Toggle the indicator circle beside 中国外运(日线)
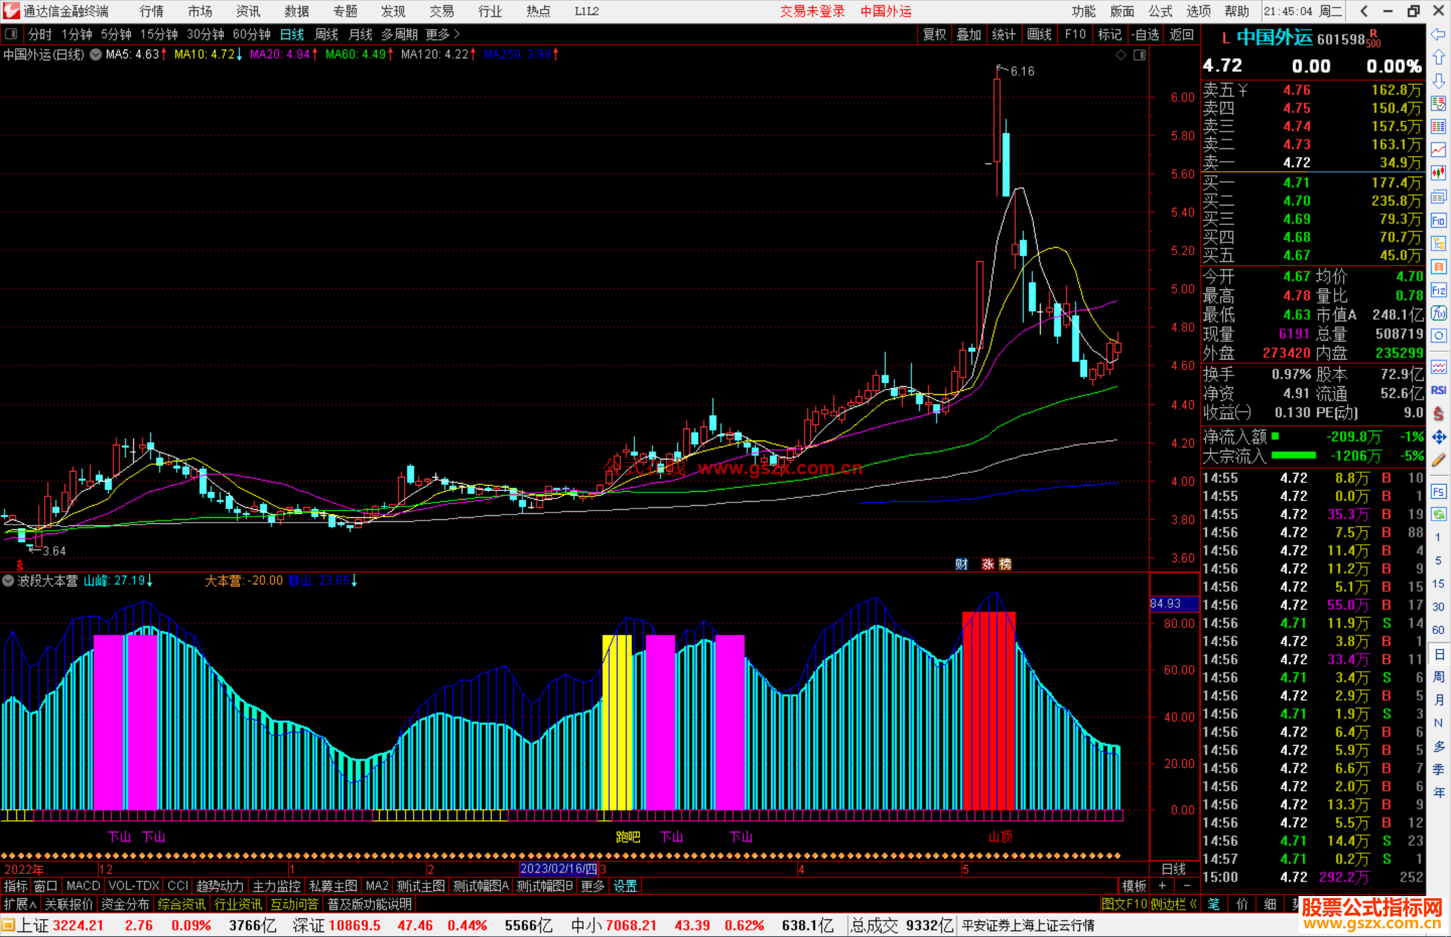Screen dimensions: 1451x937 (96, 54)
